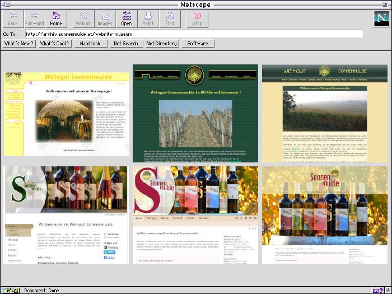Open the crimson S bottles thumbnail
392x294 pixels.
195,215
